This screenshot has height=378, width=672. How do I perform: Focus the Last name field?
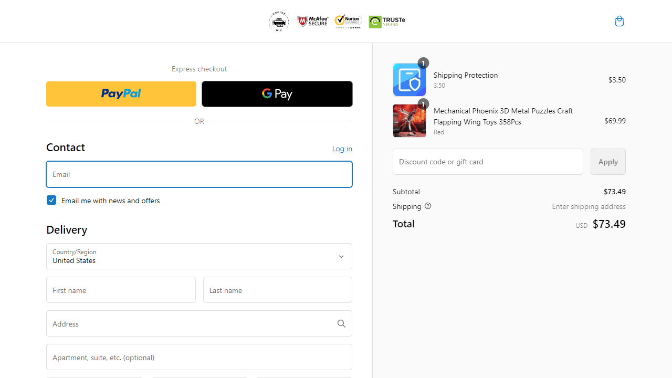click(278, 290)
